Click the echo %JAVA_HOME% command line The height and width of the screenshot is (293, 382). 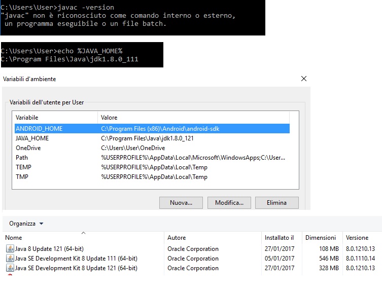coord(61,51)
